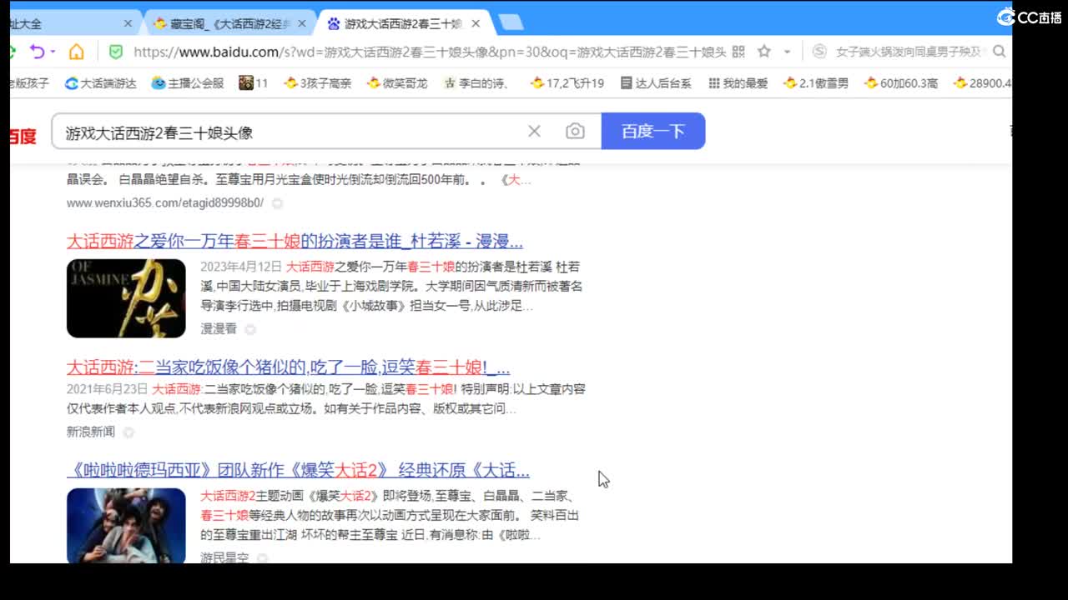Image resolution: width=1068 pixels, height=600 pixels.
Task: Select the active 游戏大话西游2春三十娘 tab
Action: (402, 23)
